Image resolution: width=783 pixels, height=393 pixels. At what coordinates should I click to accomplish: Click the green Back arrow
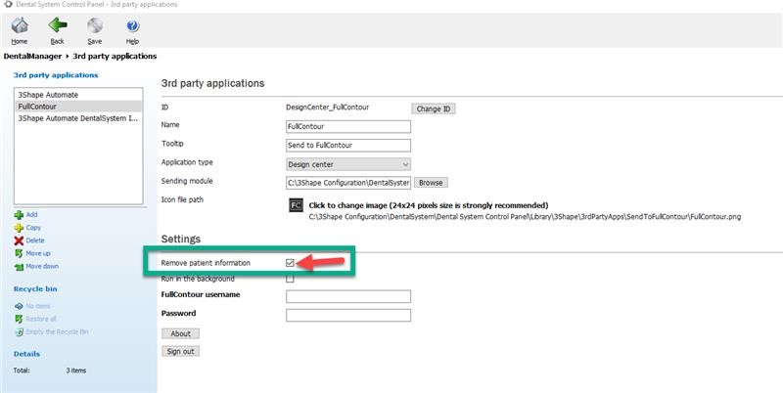click(58, 25)
